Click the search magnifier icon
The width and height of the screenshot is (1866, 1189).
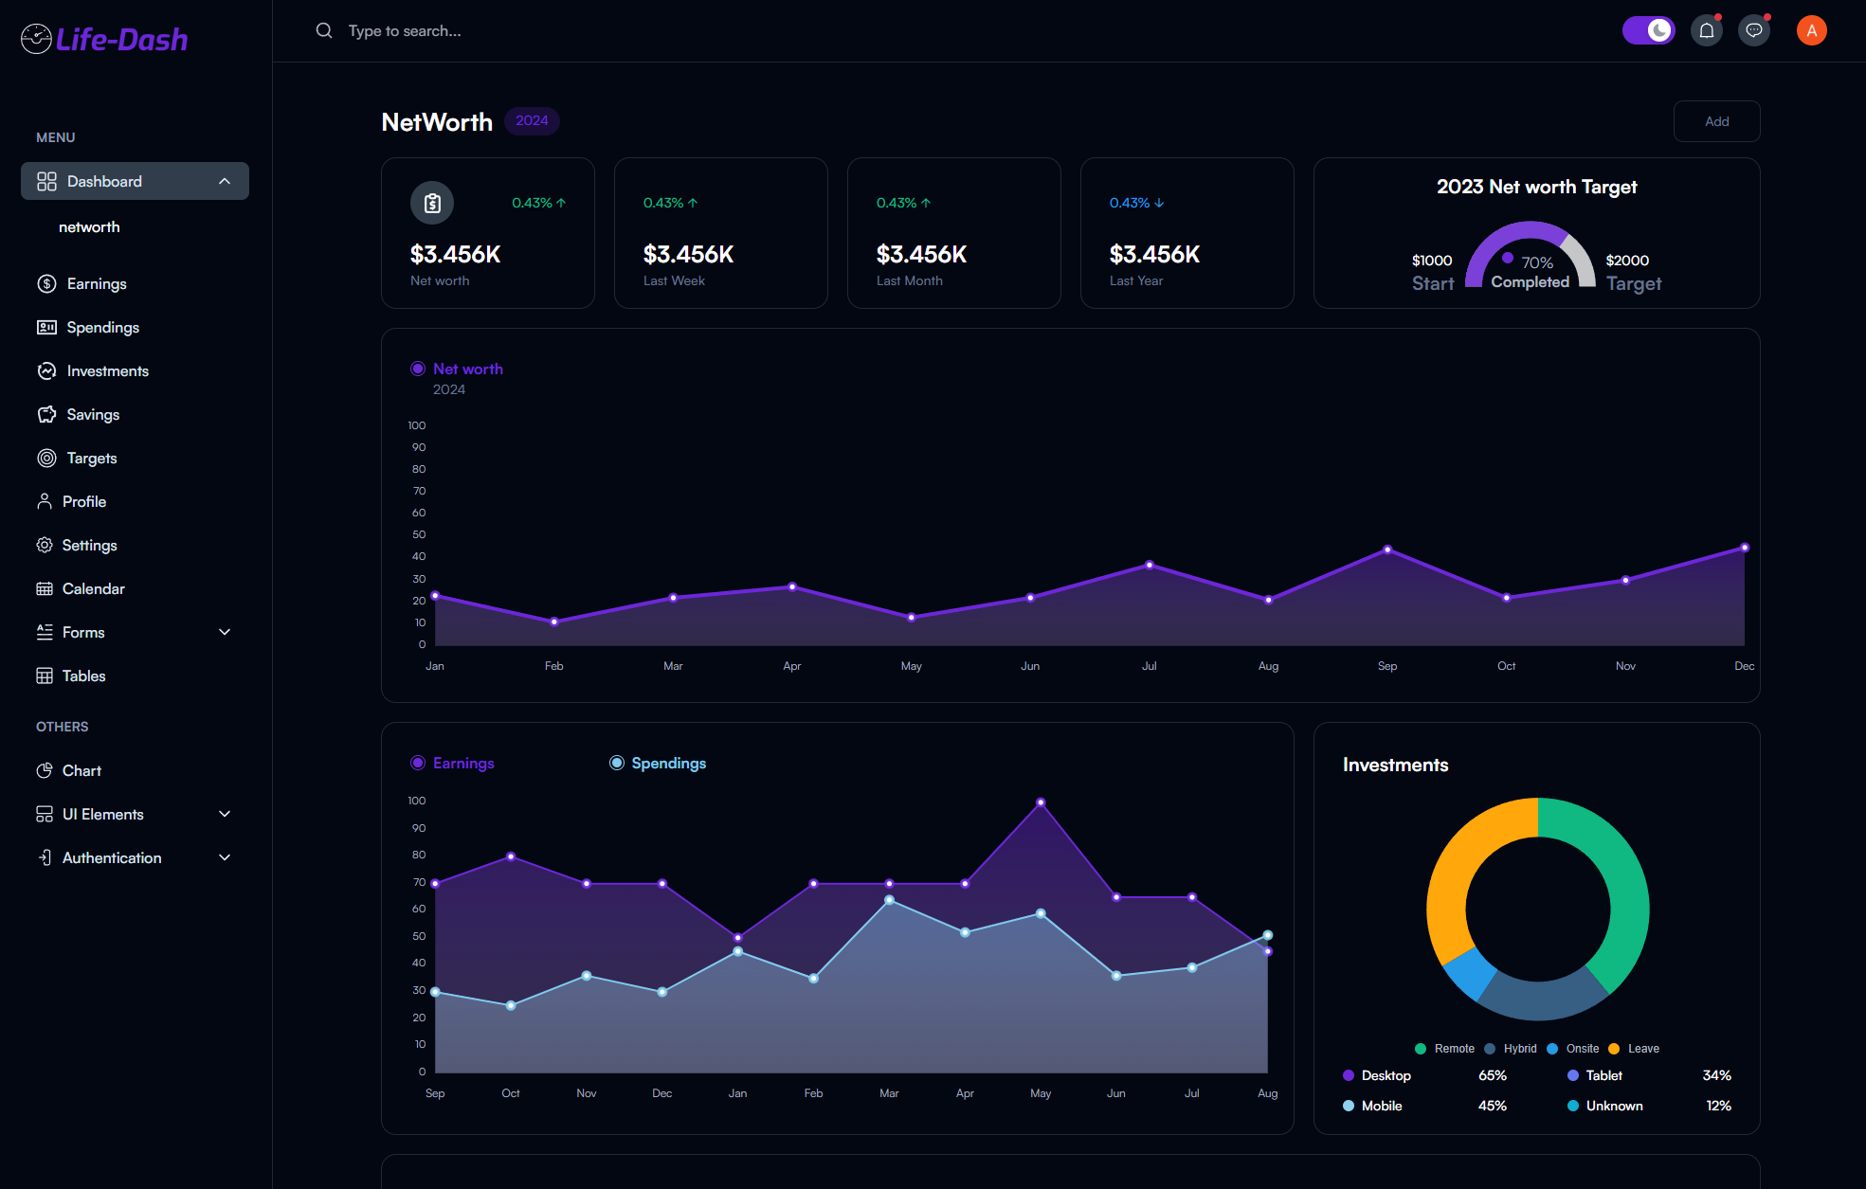tap(324, 30)
